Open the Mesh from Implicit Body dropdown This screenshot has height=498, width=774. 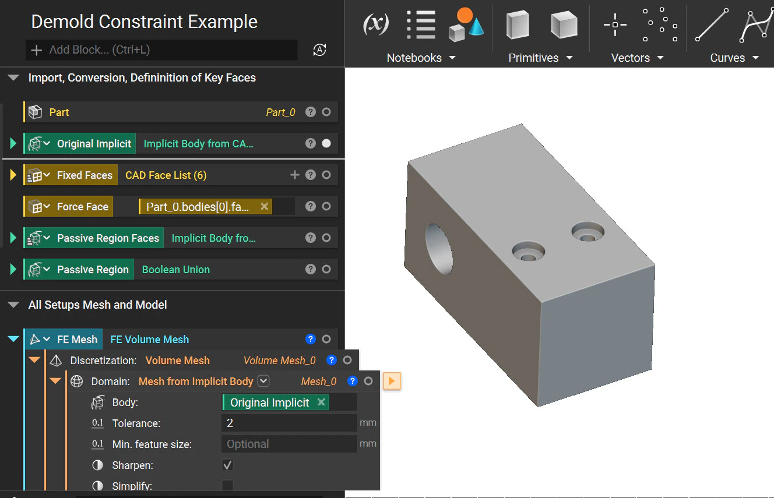(263, 382)
